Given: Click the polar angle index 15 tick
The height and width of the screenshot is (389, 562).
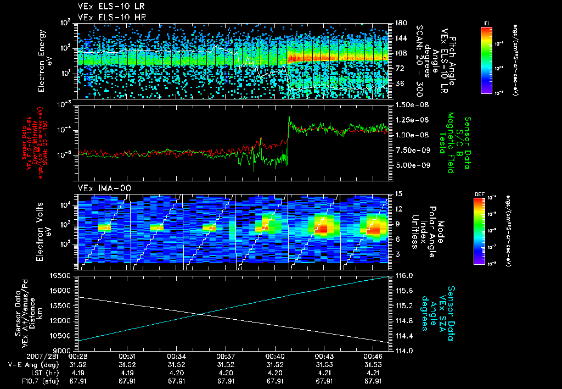Looking at the screenshot, I should [x=398, y=194].
